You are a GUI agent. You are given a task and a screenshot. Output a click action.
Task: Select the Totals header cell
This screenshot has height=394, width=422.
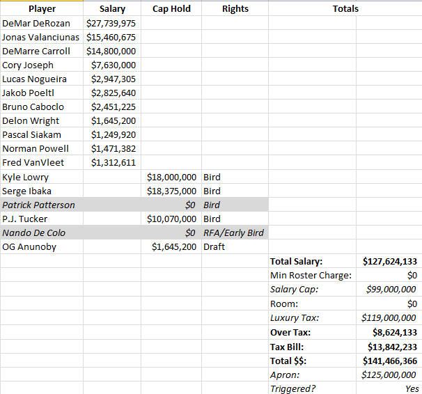coord(345,9)
